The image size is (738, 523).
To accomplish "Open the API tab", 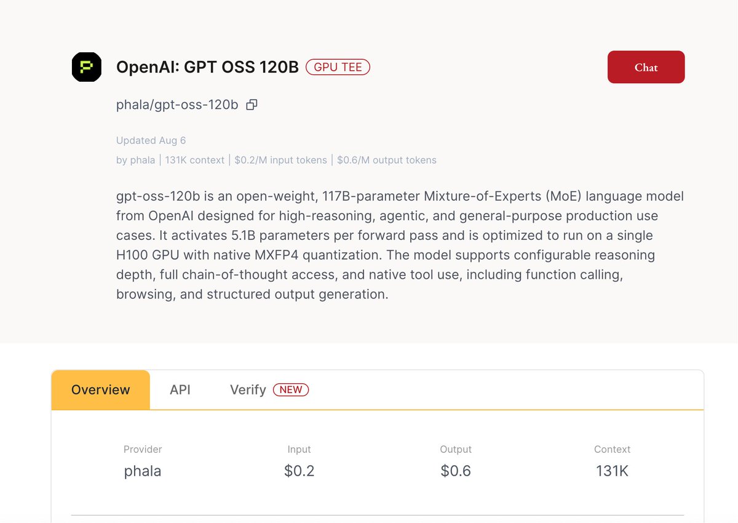I will point(180,389).
